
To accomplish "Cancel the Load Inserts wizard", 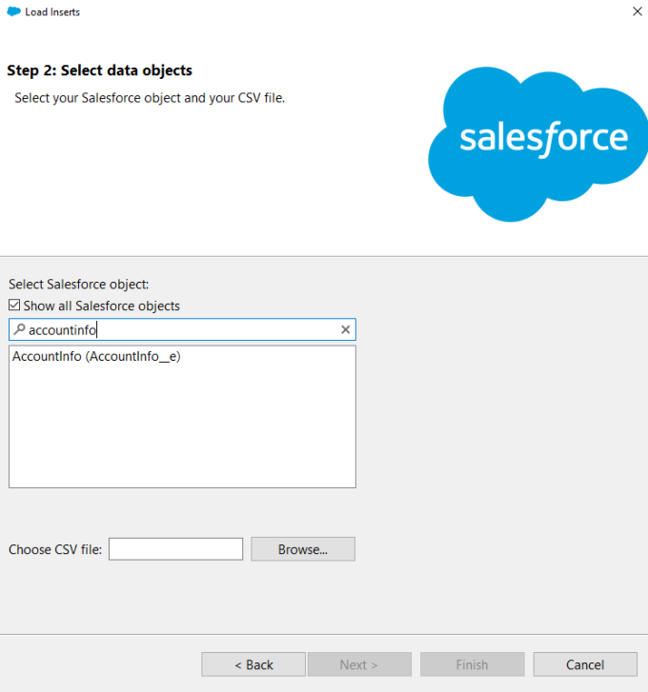I will 584,664.
